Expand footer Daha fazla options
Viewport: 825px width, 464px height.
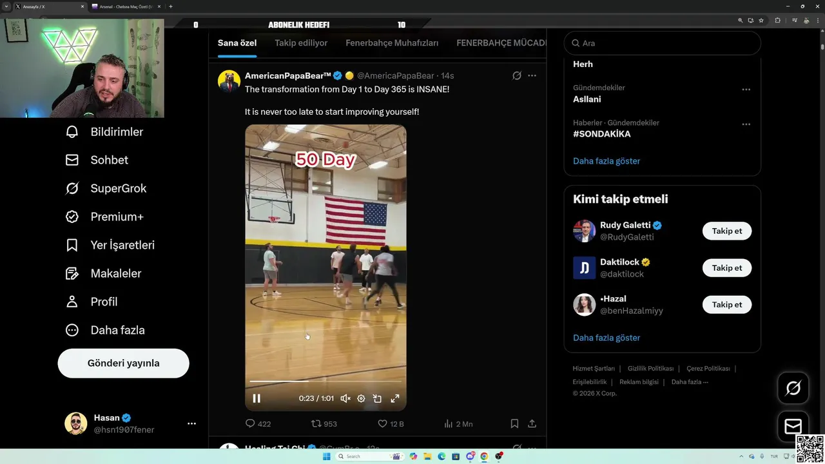coord(690,382)
